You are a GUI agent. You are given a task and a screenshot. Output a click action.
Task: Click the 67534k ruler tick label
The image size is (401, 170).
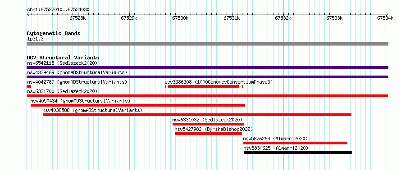[x=386, y=18]
